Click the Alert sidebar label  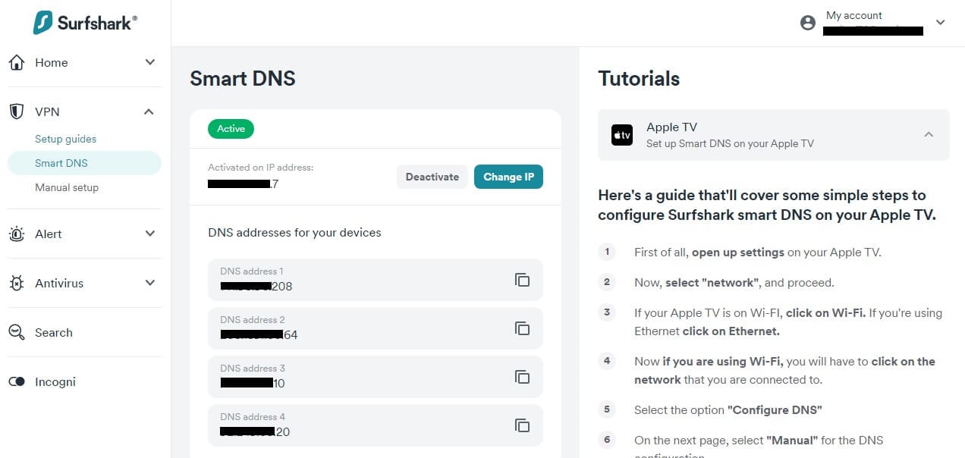(49, 234)
